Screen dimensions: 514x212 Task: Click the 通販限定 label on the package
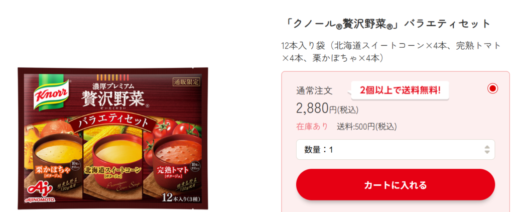[x=186, y=82]
